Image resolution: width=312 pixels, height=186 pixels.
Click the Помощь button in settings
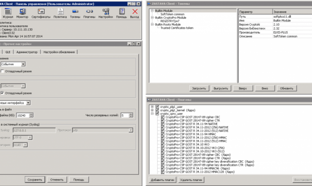79,179
